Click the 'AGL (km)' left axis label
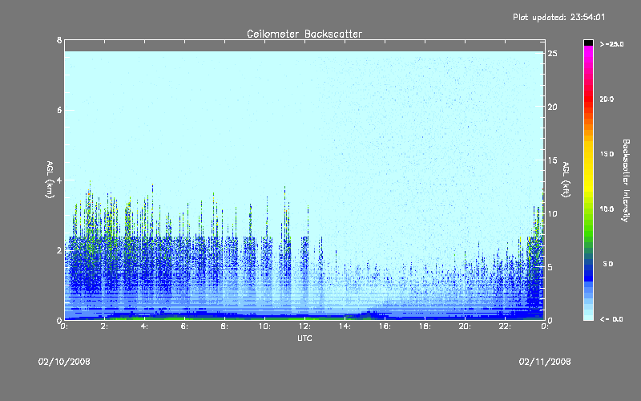641x401 pixels. point(50,180)
